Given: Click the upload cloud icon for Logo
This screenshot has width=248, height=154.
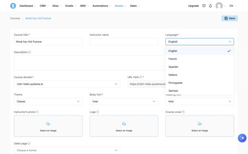Looking at the screenshot, I should [124, 124].
